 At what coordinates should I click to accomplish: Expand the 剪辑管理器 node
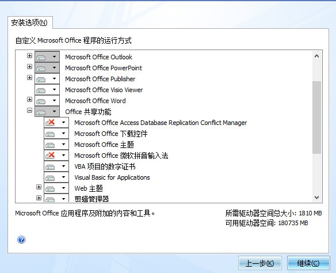tap(39, 198)
